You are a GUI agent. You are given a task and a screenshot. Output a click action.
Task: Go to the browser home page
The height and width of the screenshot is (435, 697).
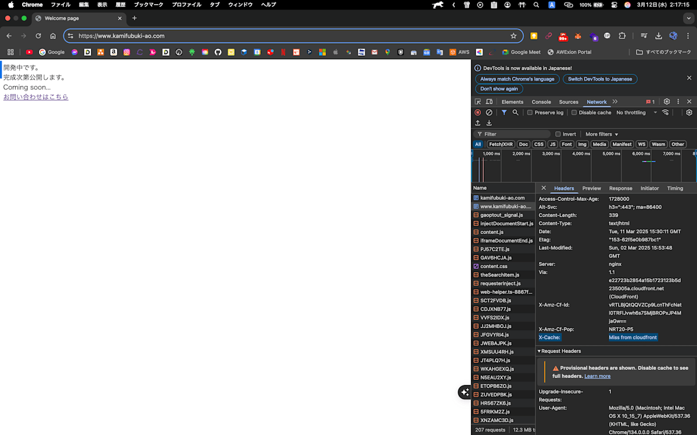tap(53, 36)
